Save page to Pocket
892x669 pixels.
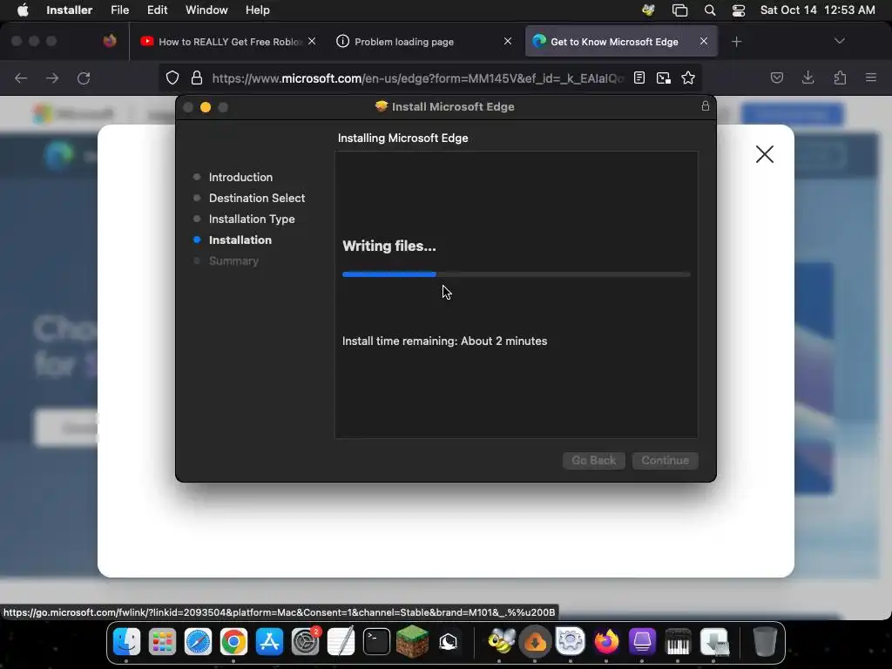[x=776, y=78]
